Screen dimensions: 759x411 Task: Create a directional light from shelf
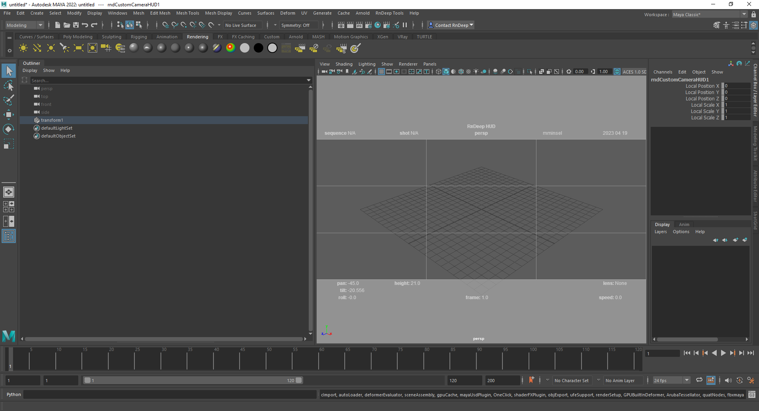[37, 48]
